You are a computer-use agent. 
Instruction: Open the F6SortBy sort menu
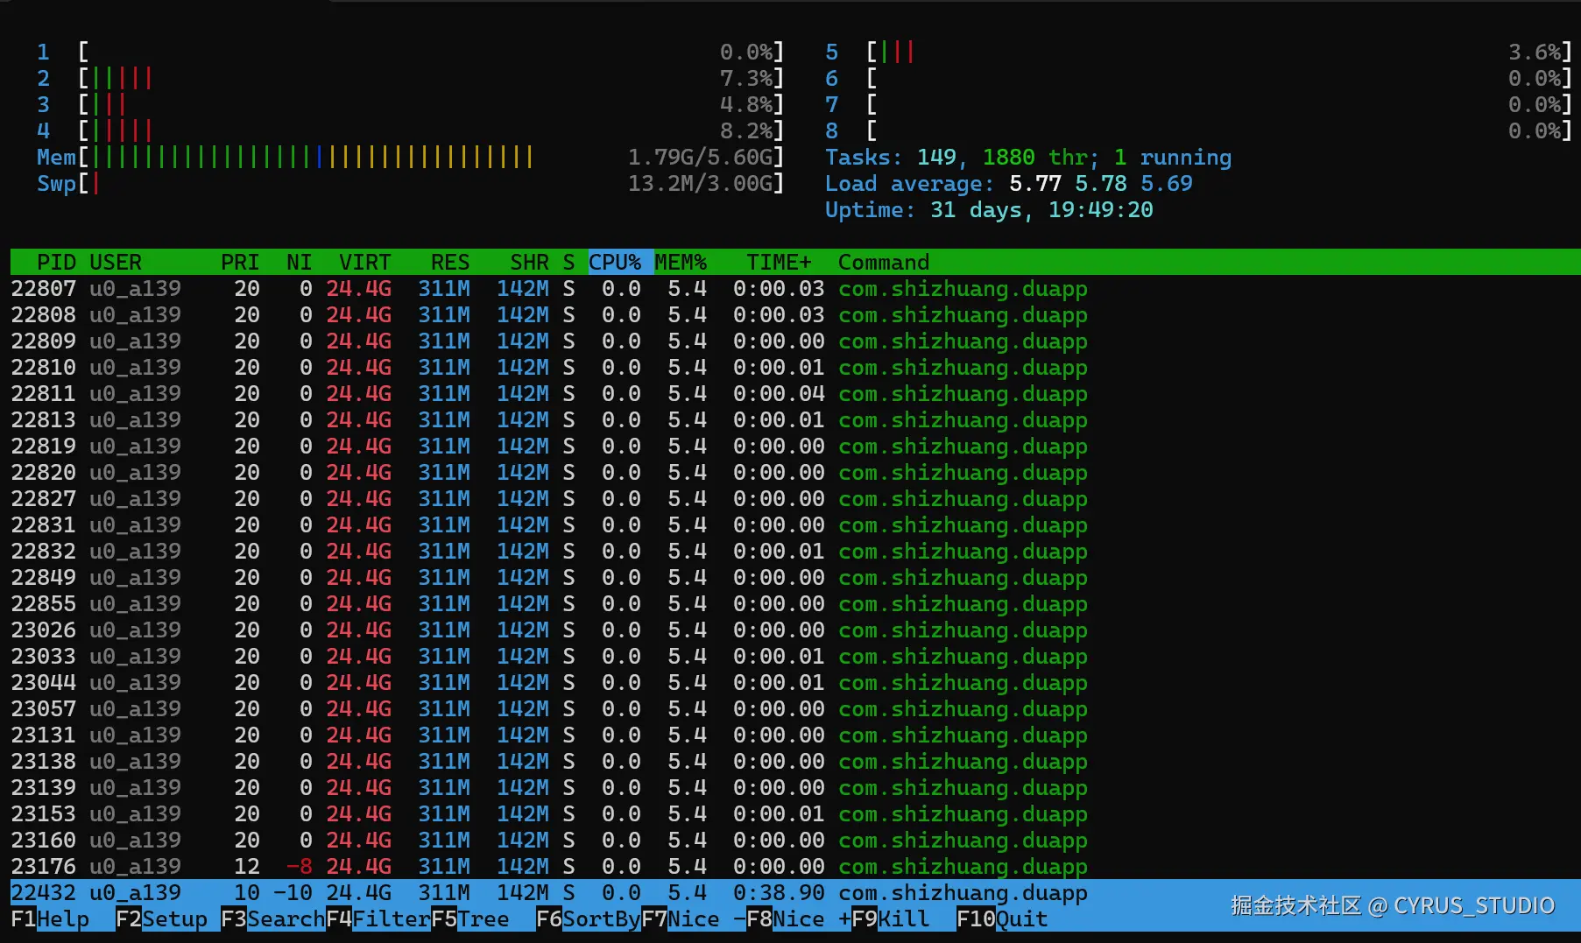589,918
